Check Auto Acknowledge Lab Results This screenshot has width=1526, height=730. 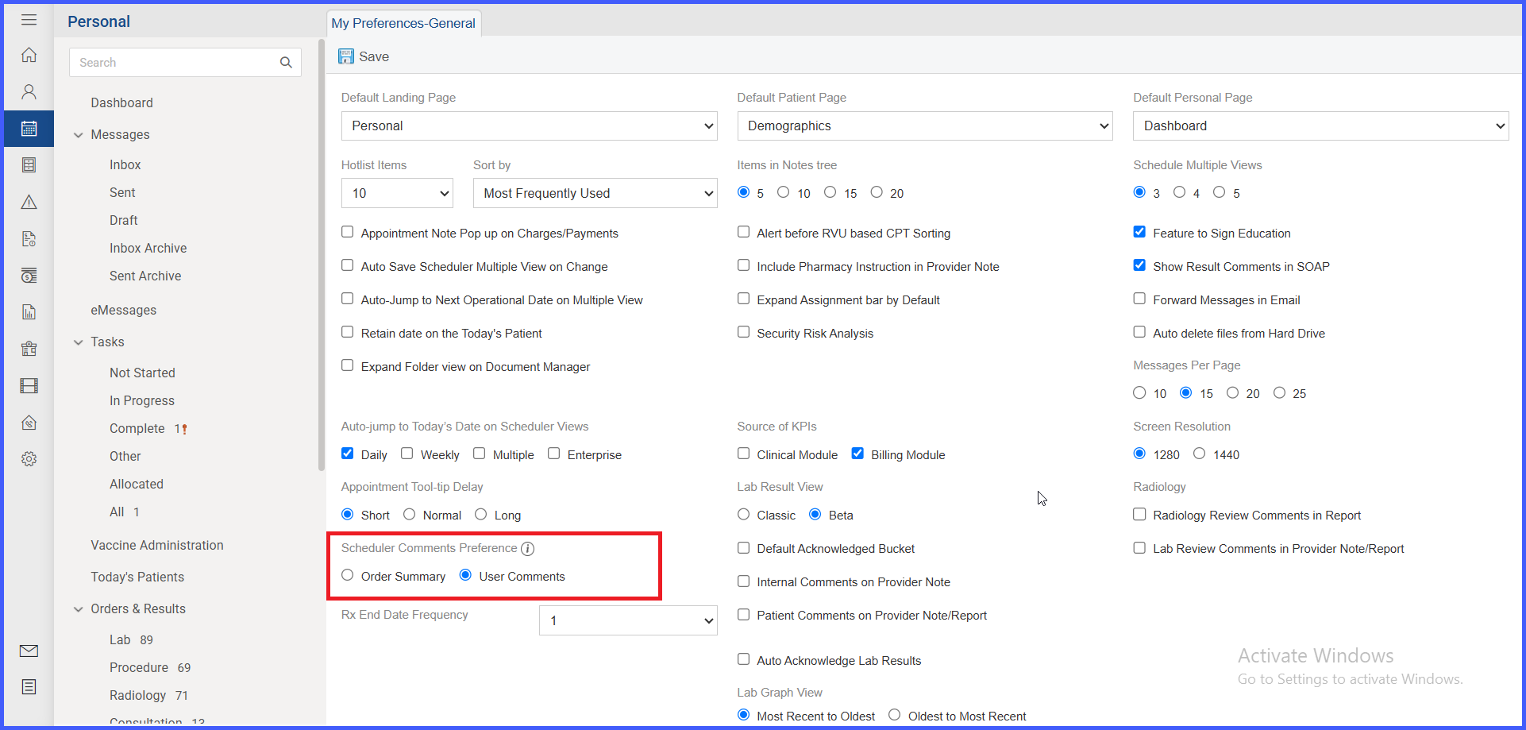pyautogui.click(x=743, y=659)
